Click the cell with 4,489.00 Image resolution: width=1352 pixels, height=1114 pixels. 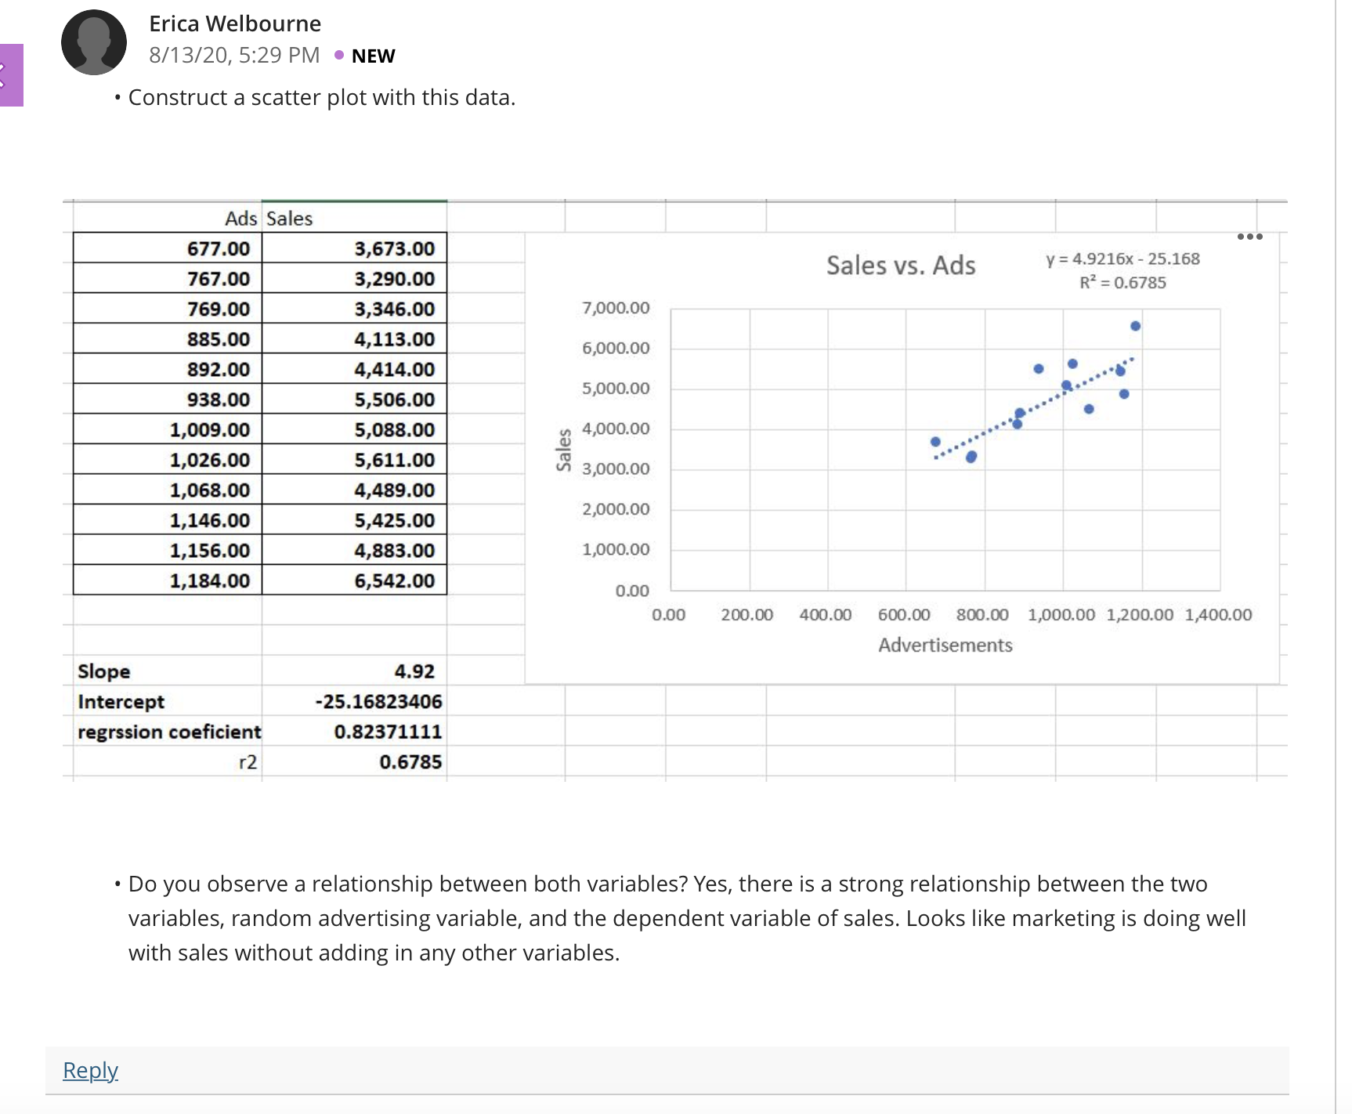pyautogui.click(x=354, y=490)
